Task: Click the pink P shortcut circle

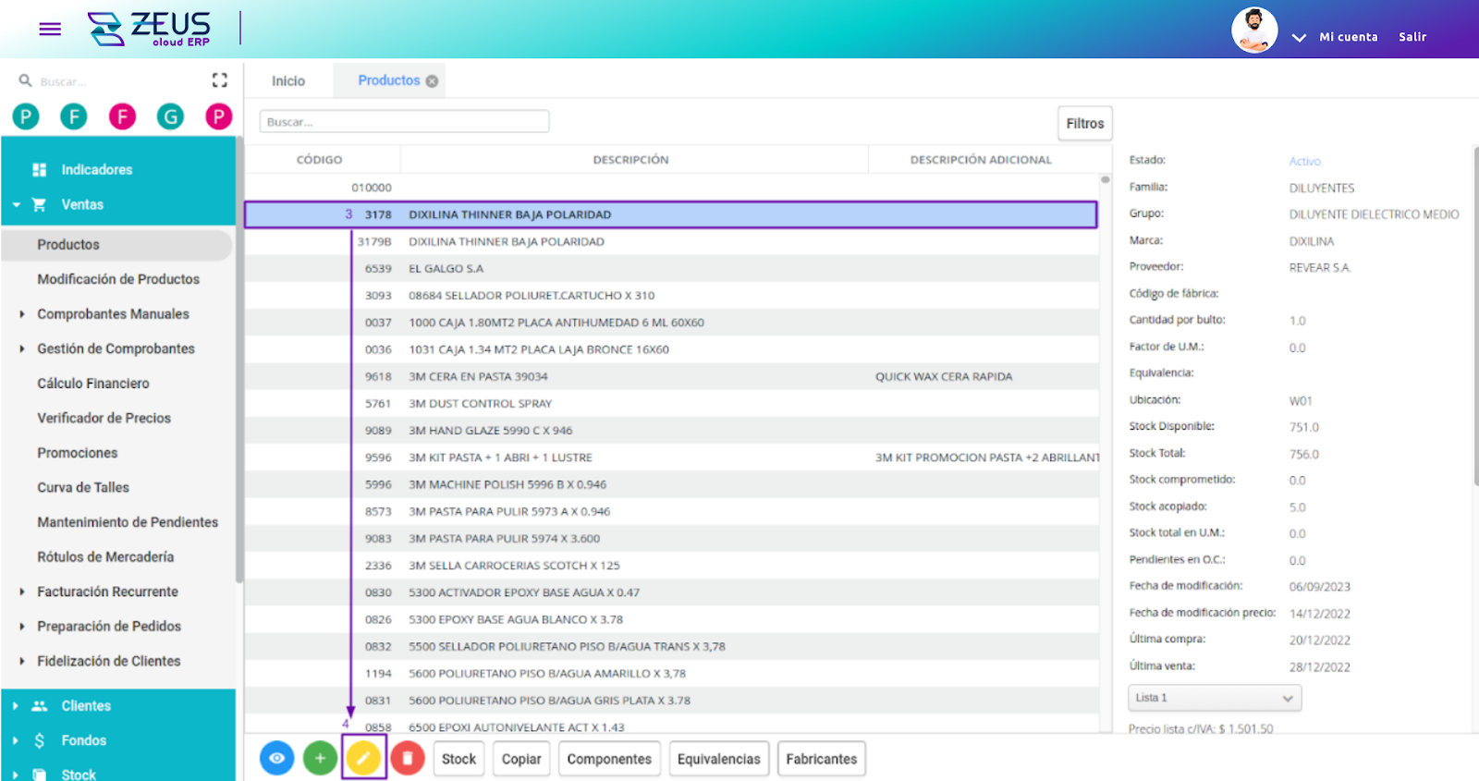Action: (218, 116)
